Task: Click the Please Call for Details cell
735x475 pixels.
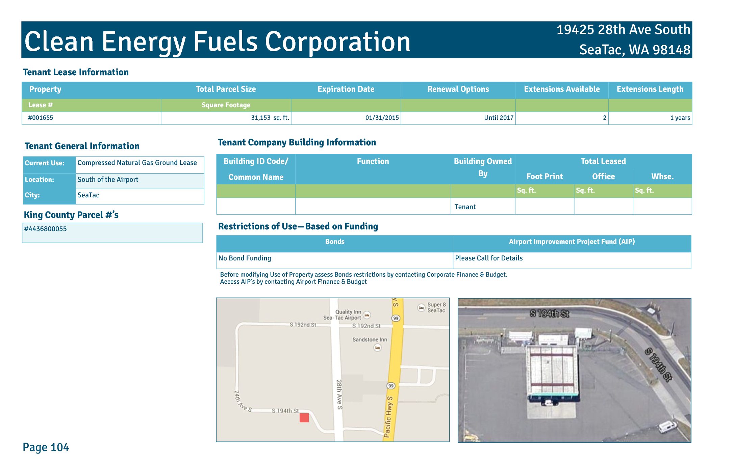Action: (488, 258)
